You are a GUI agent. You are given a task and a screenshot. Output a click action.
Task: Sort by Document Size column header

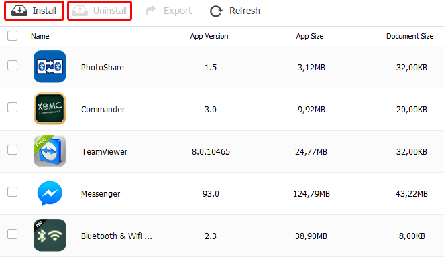pyautogui.click(x=410, y=36)
